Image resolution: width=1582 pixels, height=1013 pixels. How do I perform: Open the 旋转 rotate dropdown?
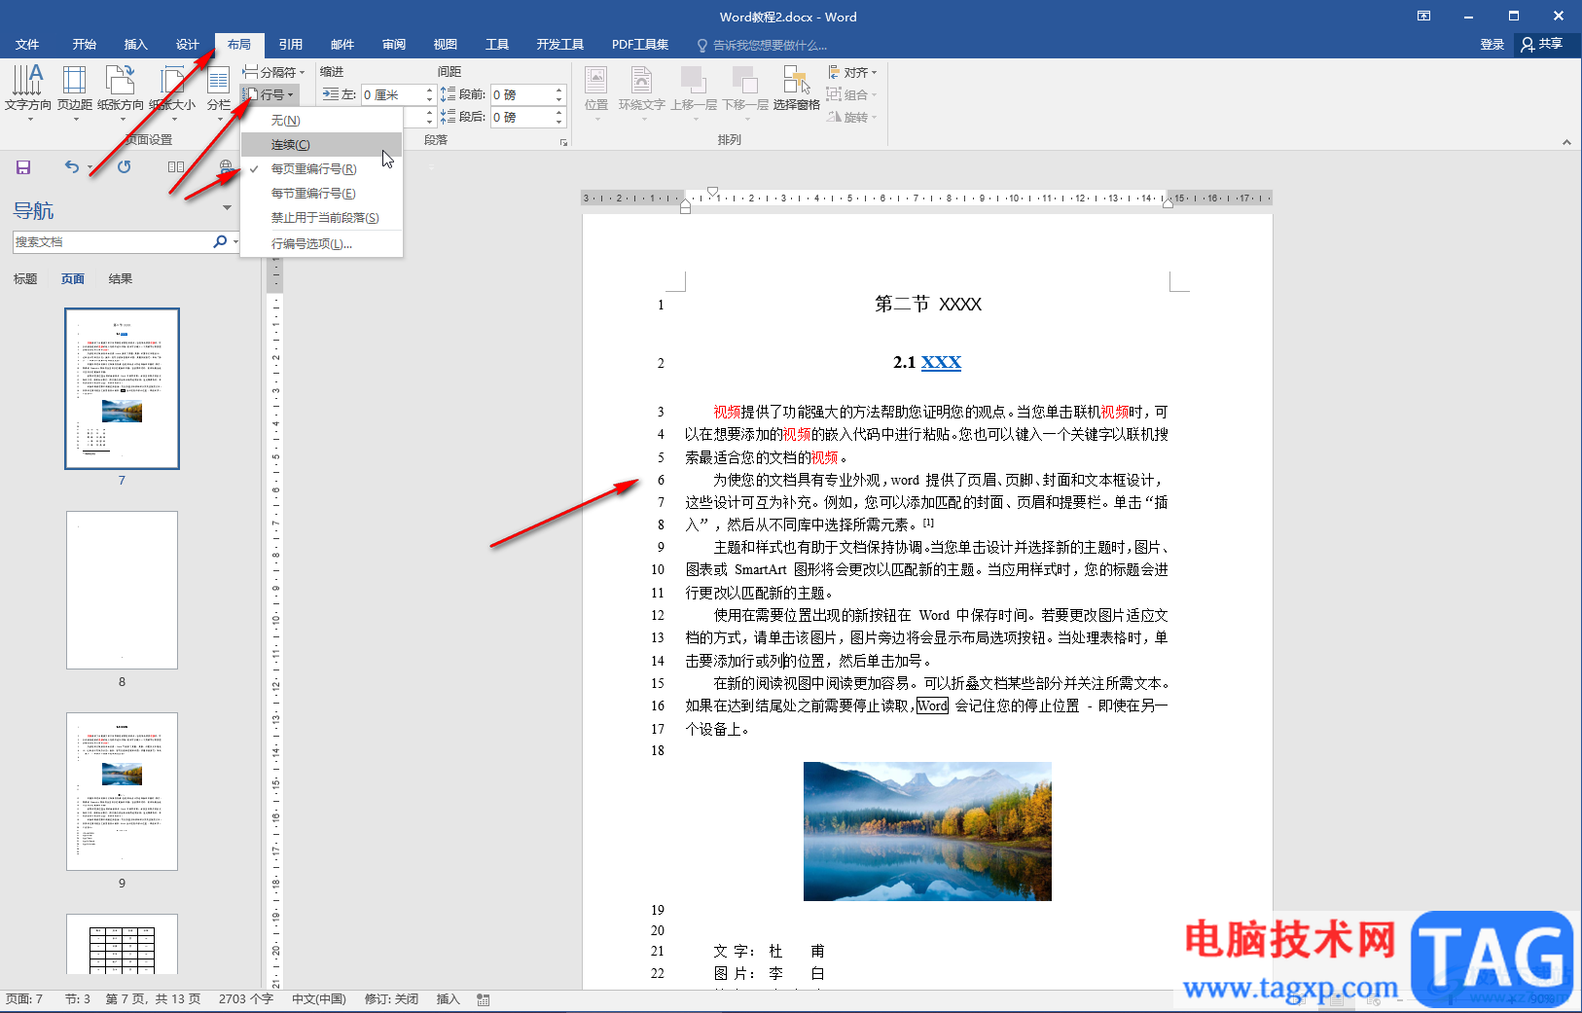click(852, 117)
